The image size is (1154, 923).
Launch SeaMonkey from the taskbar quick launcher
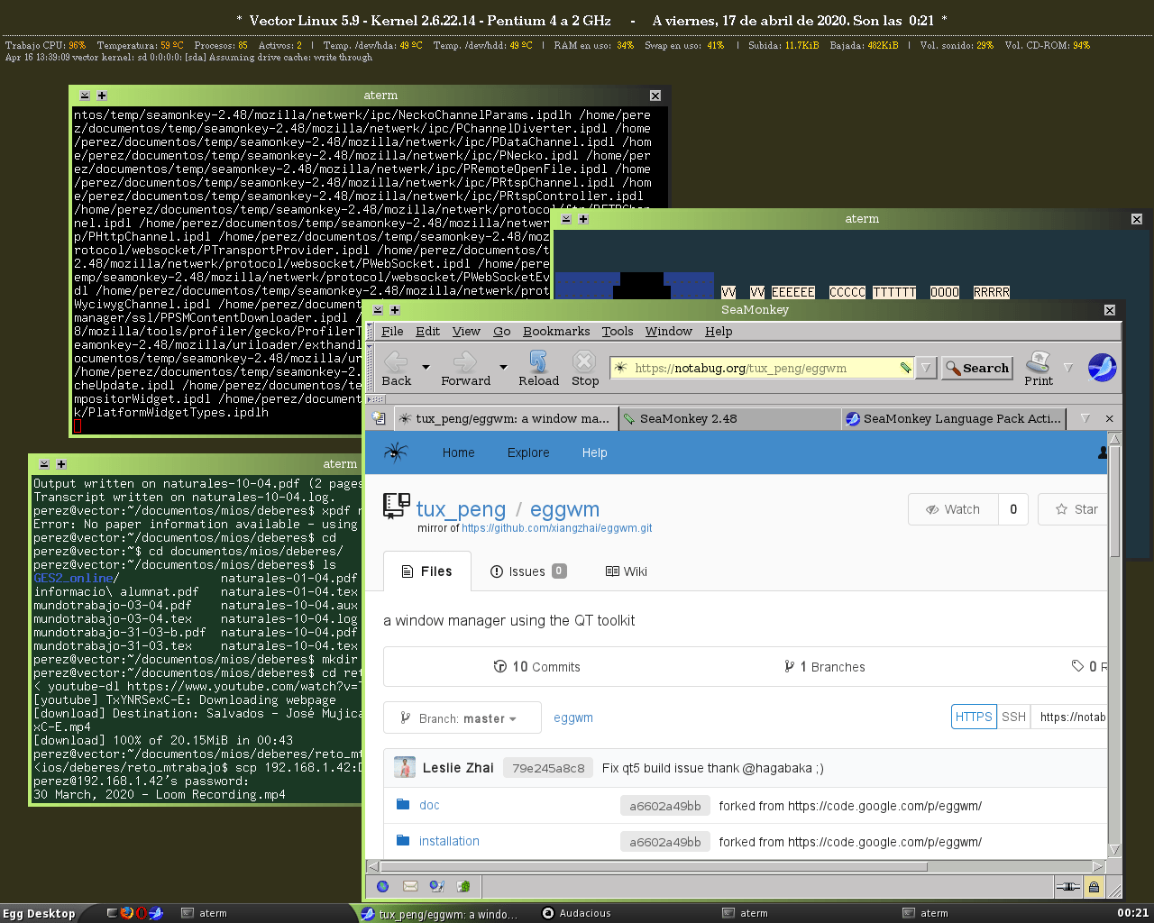coord(156,913)
